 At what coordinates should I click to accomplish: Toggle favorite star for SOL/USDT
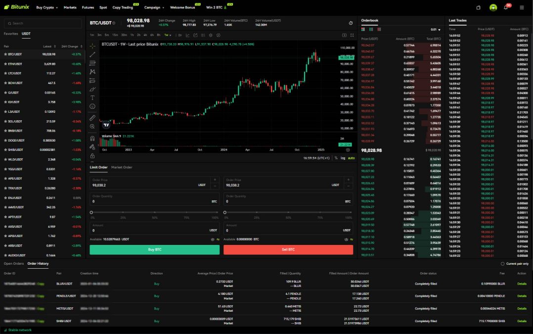pyautogui.click(x=5, y=121)
